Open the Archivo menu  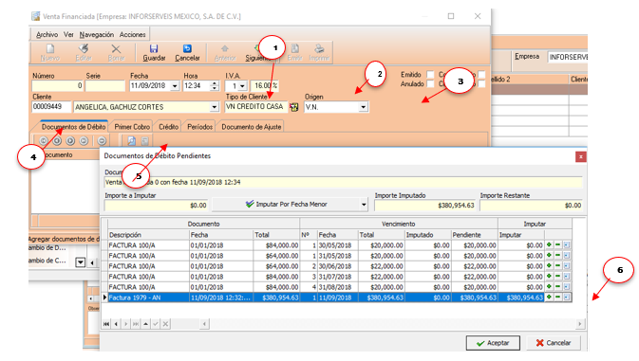[x=47, y=34]
